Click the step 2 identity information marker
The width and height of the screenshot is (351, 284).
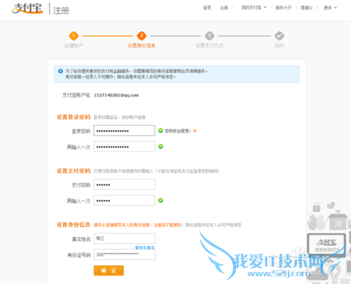point(141,36)
